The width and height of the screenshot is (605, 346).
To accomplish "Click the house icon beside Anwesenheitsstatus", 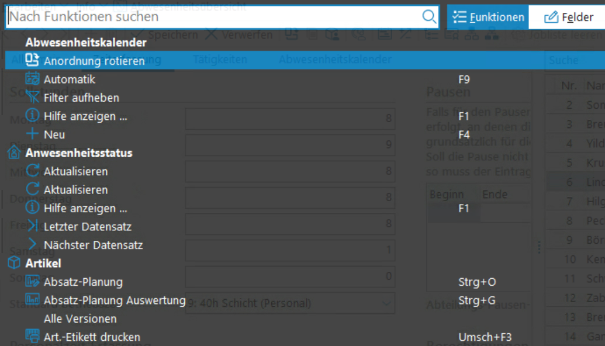I will [13, 153].
